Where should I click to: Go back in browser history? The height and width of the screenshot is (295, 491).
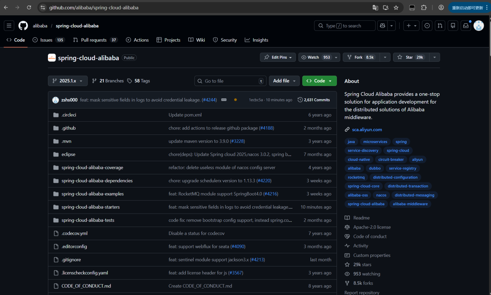click(6, 8)
